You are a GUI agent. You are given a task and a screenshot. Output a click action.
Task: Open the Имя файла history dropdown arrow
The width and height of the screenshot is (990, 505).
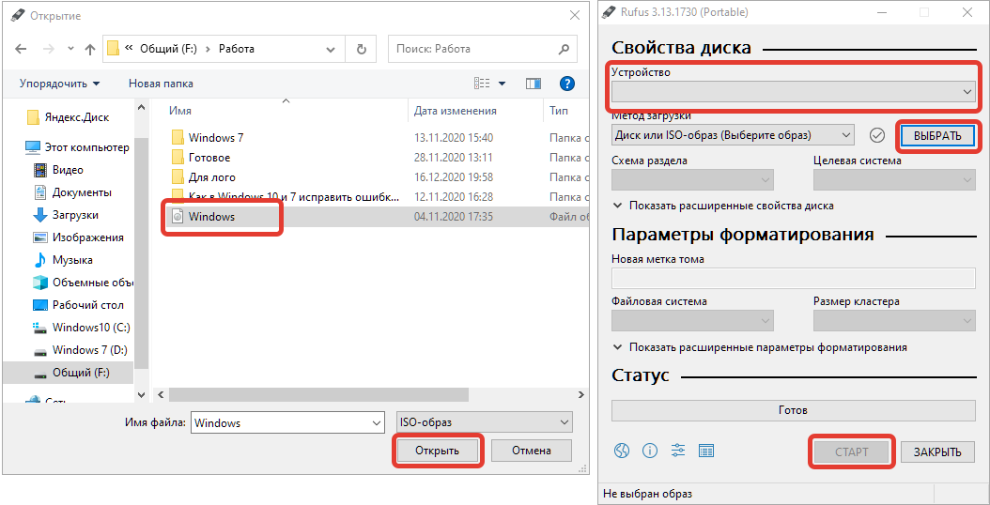coord(377,423)
